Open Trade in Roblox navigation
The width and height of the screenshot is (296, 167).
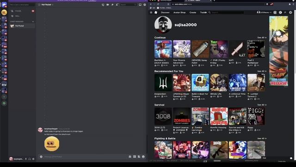tap(203, 13)
